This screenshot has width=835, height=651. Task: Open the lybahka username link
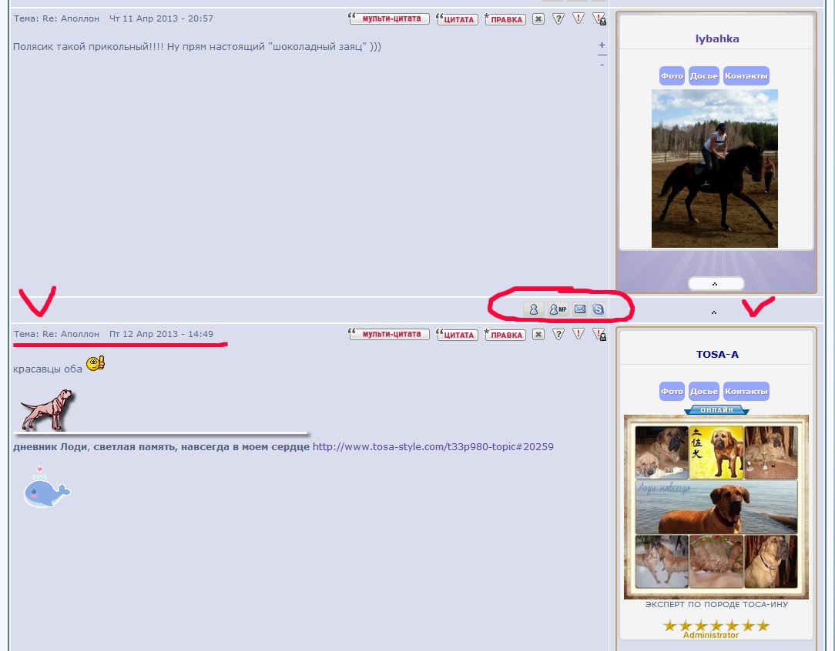click(x=717, y=38)
